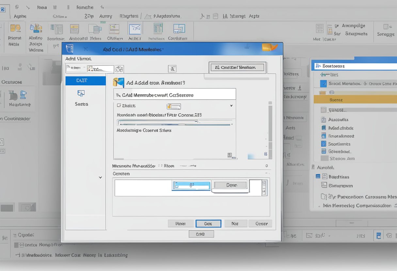The width and height of the screenshot is (397, 271).
Task: Toggle the checkbox beside SGAOKE in right panel
Action: tap(324, 110)
